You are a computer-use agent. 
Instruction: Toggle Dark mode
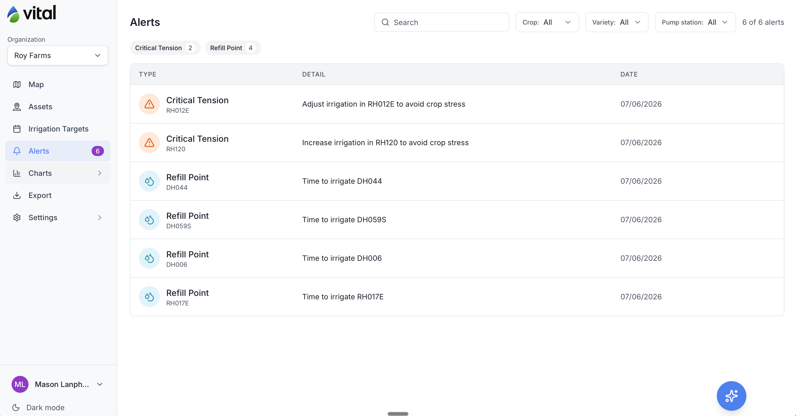pos(38,408)
